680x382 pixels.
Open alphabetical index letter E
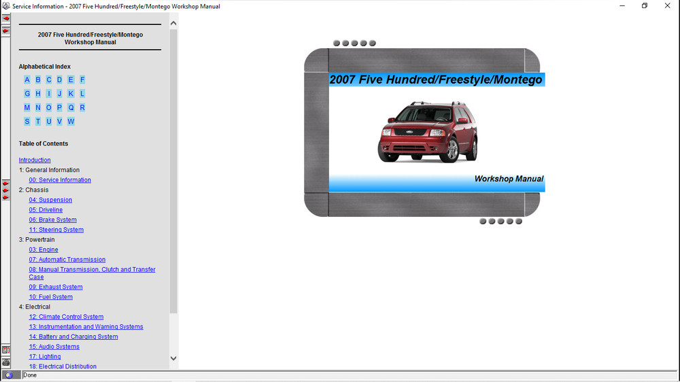[71, 80]
